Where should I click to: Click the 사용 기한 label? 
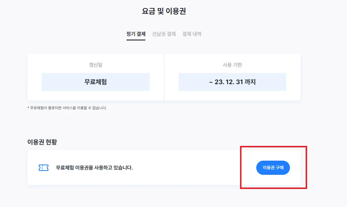pos(232,65)
